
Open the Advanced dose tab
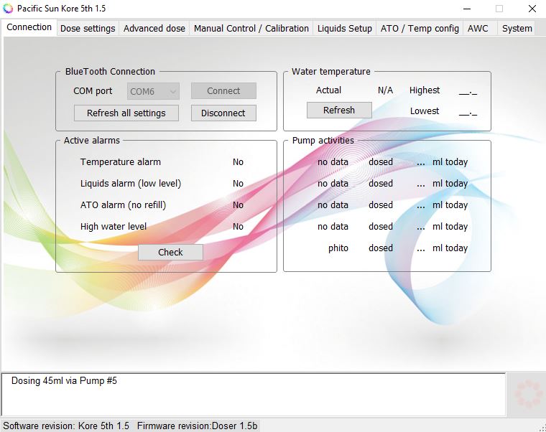tap(154, 29)
